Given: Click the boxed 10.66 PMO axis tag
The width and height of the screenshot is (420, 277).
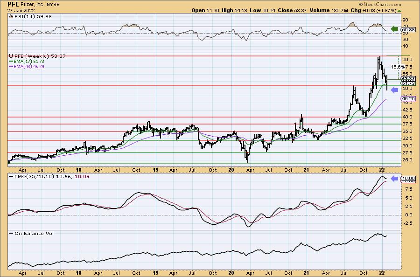Looking at the screenshot, I should pos(408,178).
